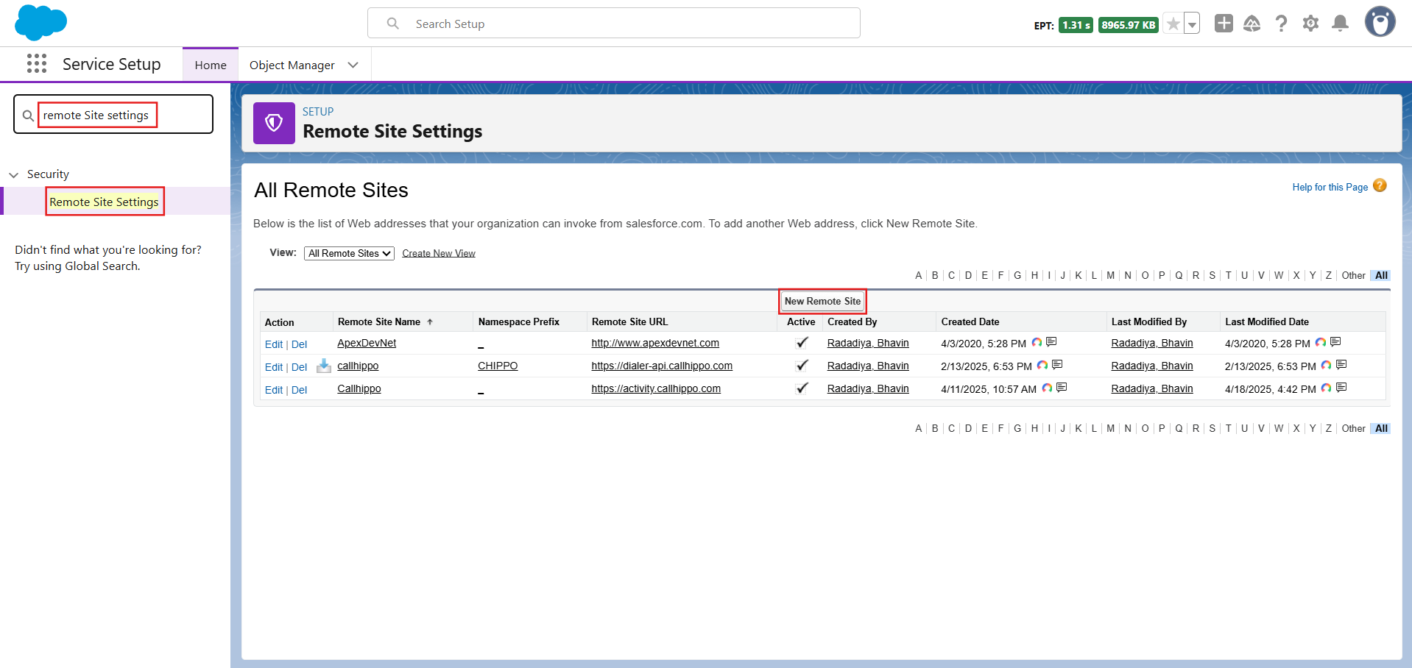Screen dimensions: 1412x668
Task: Click the Search Setup magnifier icon
Action: (x=393, y=24)
